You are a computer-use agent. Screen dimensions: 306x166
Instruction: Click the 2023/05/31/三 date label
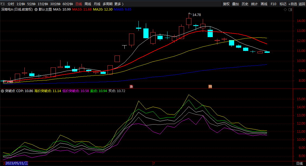(17, 164)
